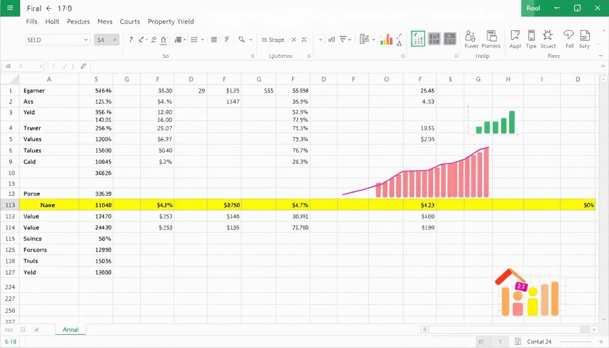
Task: Click the Prarrers window icon
Action: coord(491,36)
